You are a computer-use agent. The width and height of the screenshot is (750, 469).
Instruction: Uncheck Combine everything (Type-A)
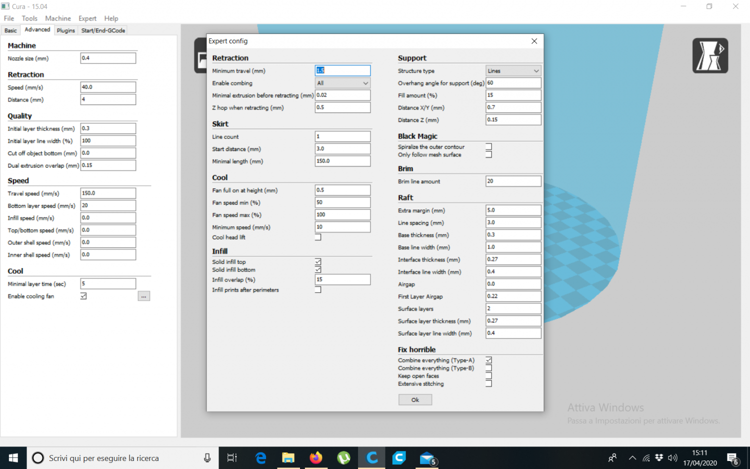[488, 360]
